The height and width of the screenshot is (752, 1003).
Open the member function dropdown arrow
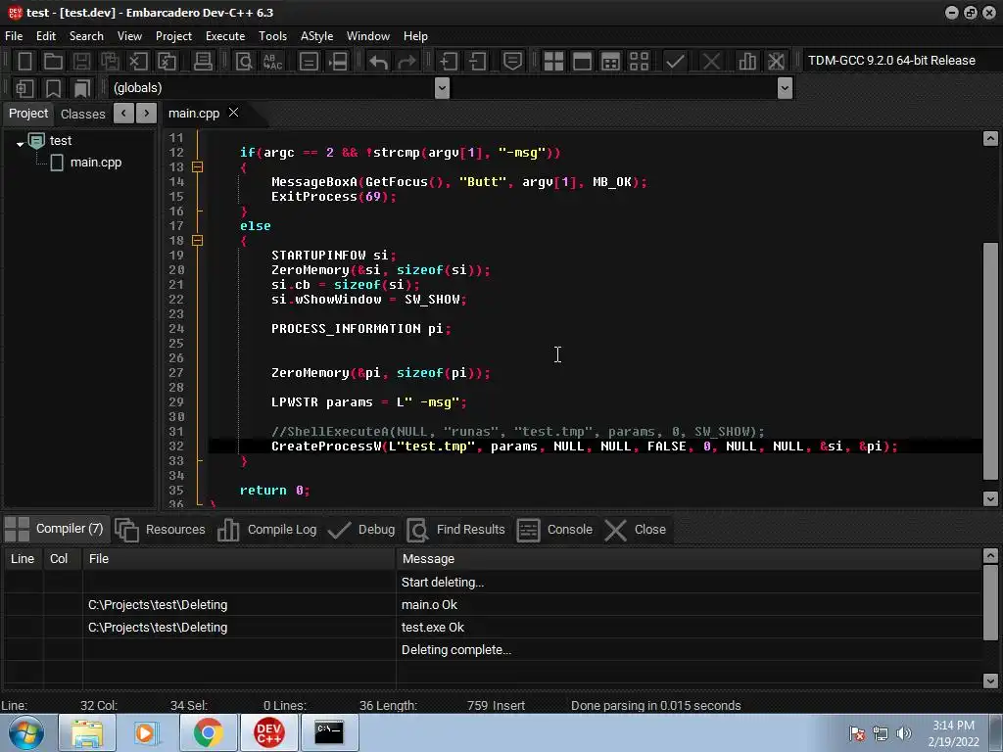(785, 87)
